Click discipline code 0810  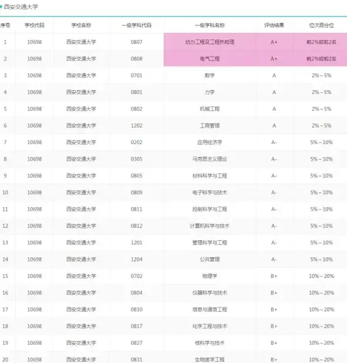[136, 309]
